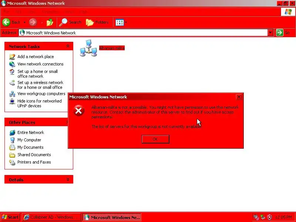Click the View workgroup computers icon

(12, 94)
